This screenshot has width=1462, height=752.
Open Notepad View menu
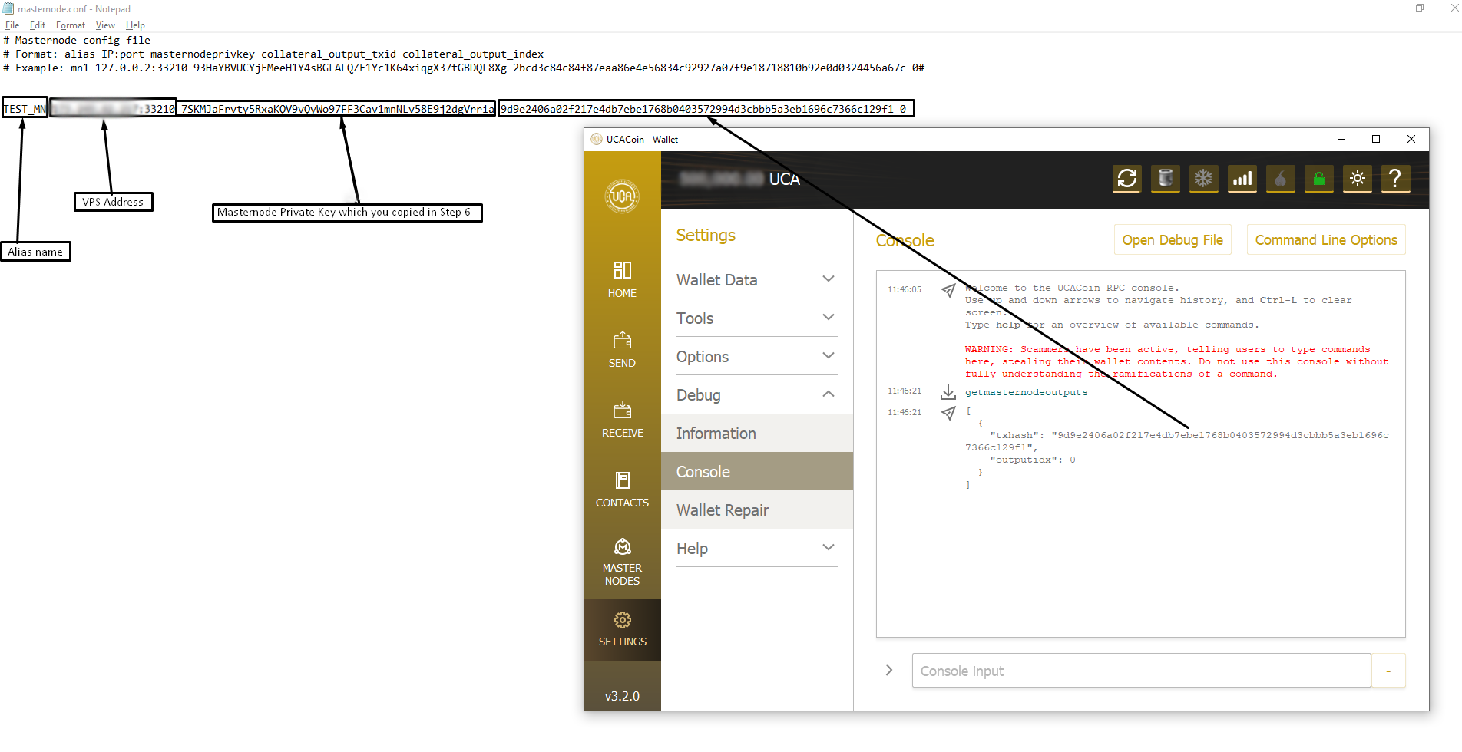105,25
